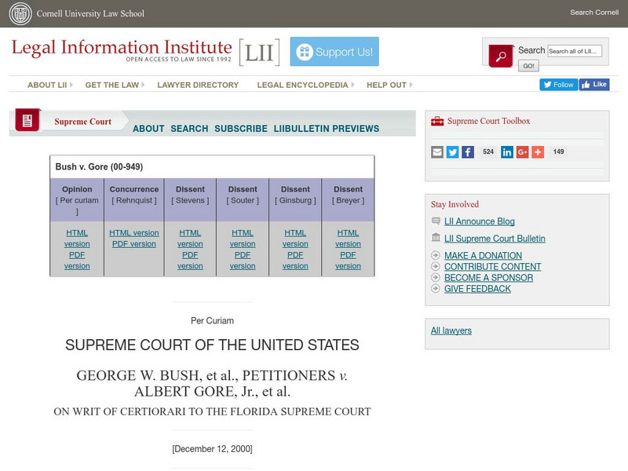Open PDF version of Rehnquist Concurrence
This screenshot has width=628, height=471.
(134, 244)
